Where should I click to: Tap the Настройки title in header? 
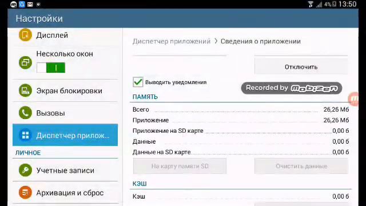[x=39, y=18]
